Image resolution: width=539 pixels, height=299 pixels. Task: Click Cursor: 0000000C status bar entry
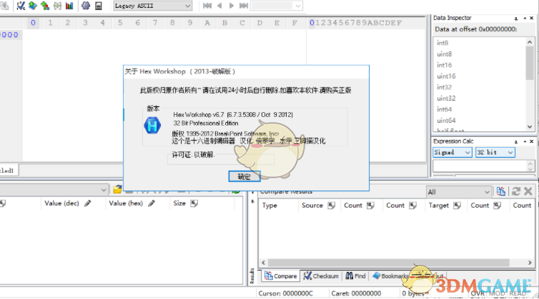point(286,293)
